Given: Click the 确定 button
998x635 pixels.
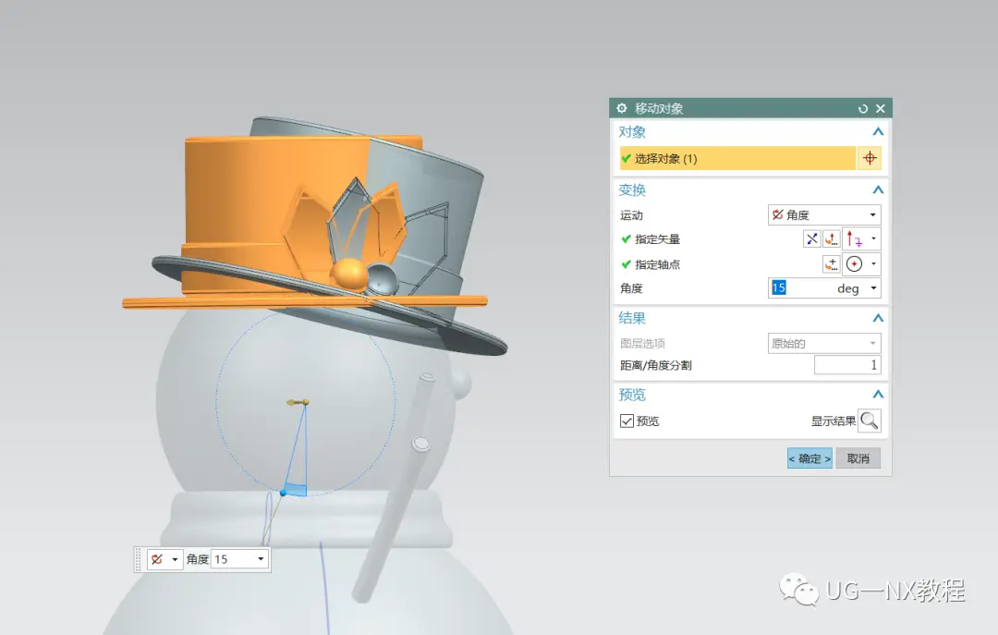Looking at the screenshot, I should tap(809, 458).
